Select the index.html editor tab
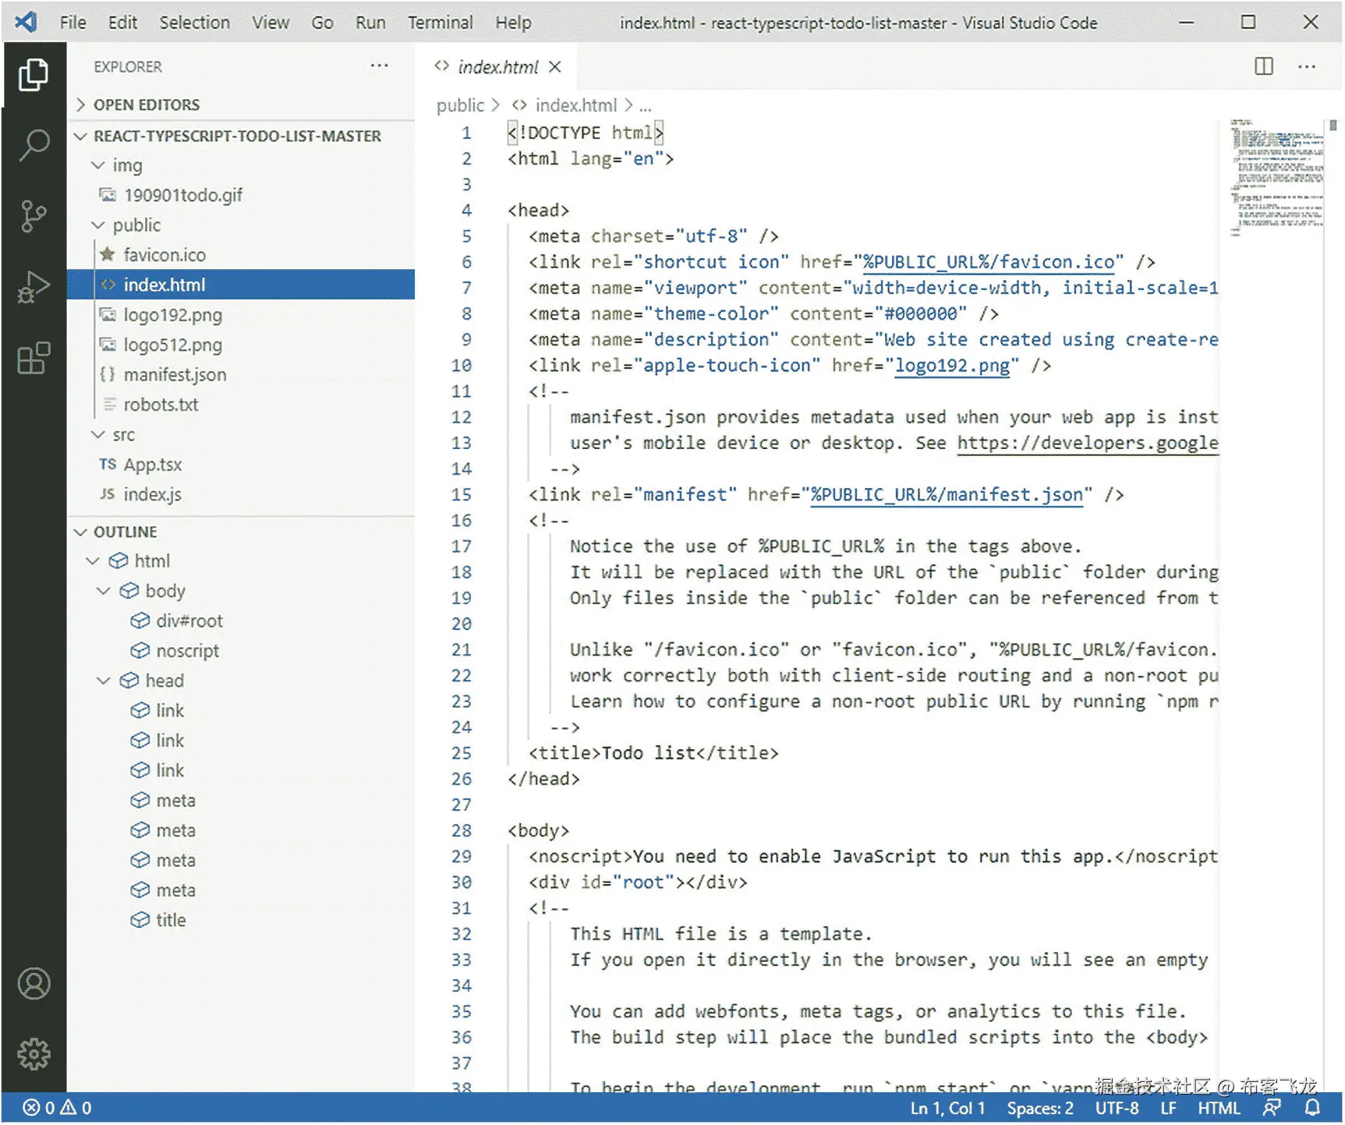 497,67
